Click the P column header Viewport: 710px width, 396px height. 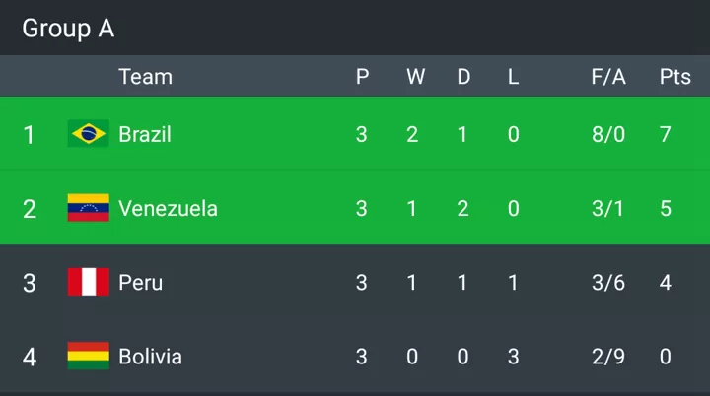[362, 77]
